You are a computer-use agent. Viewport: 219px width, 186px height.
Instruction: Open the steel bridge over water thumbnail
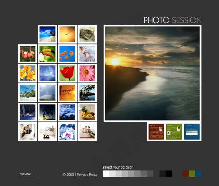pyautogui.click(x=87, y=93)
